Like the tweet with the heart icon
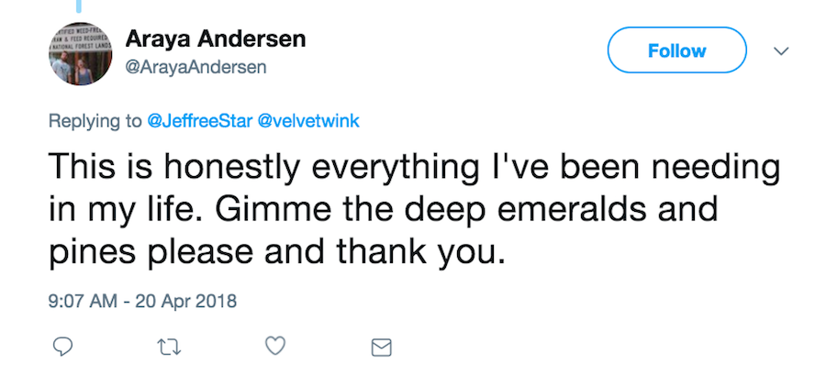The height and width of the screenshot is (365, 826). tap(275, 346)
